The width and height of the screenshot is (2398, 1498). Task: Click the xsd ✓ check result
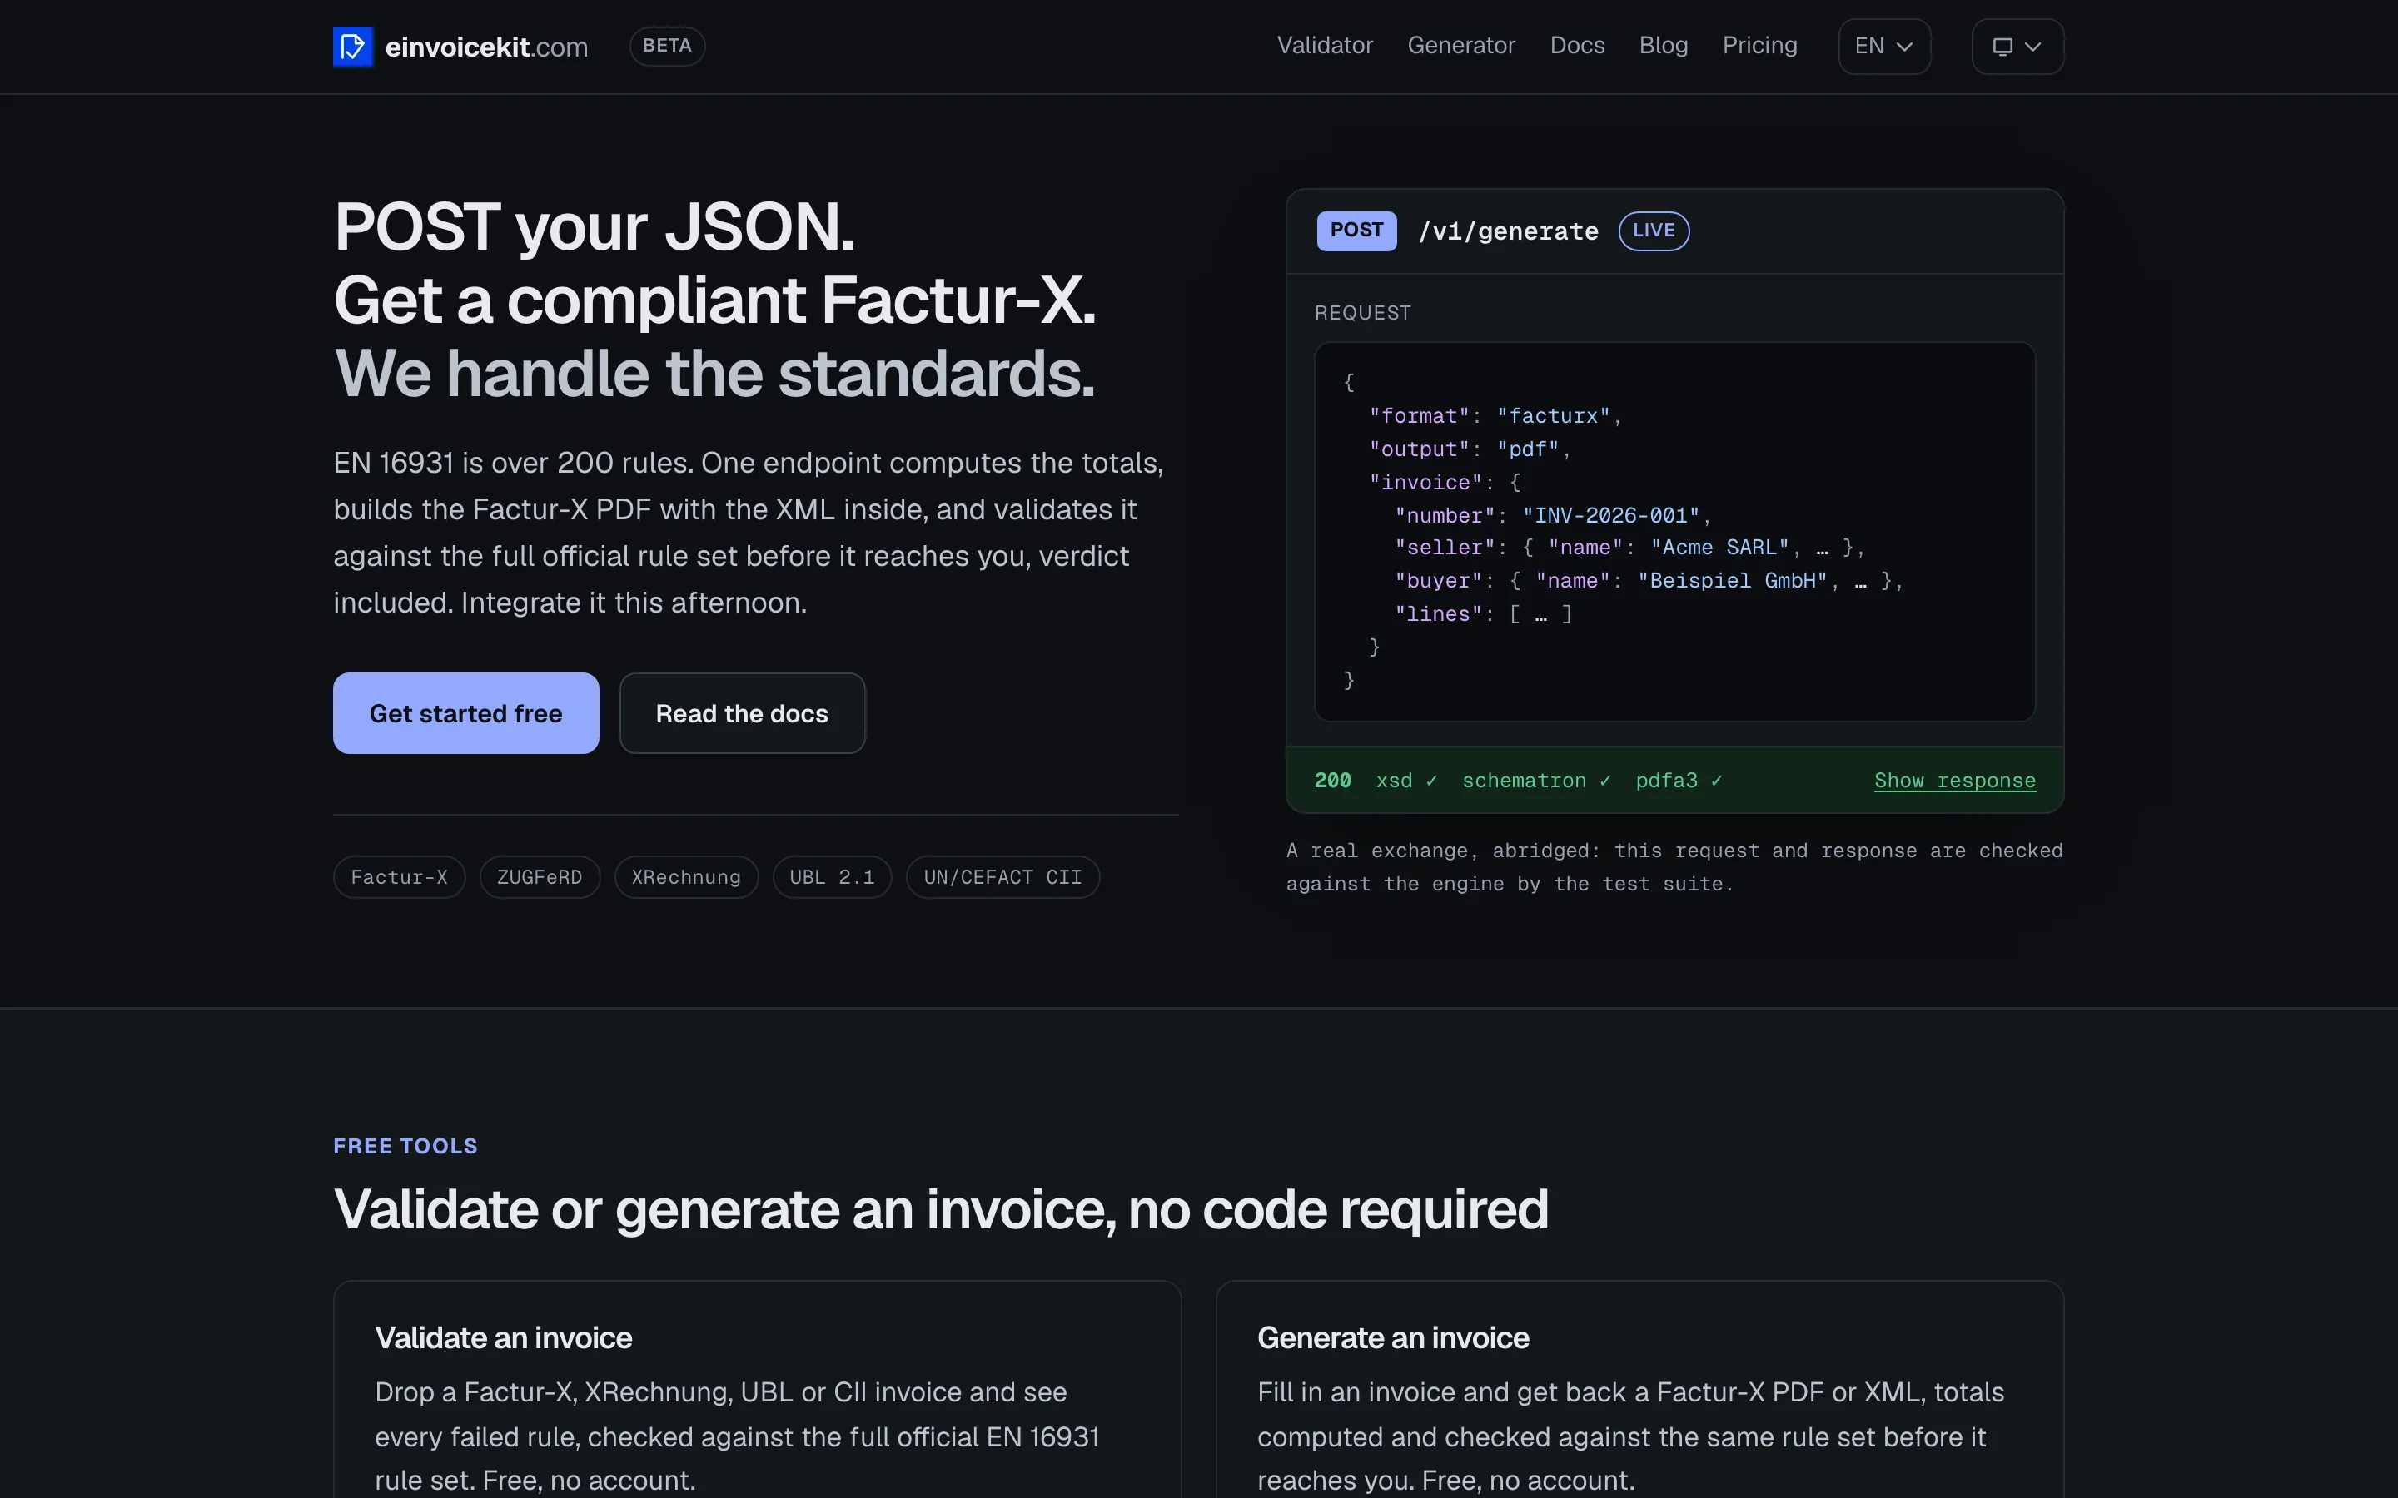1406,781
